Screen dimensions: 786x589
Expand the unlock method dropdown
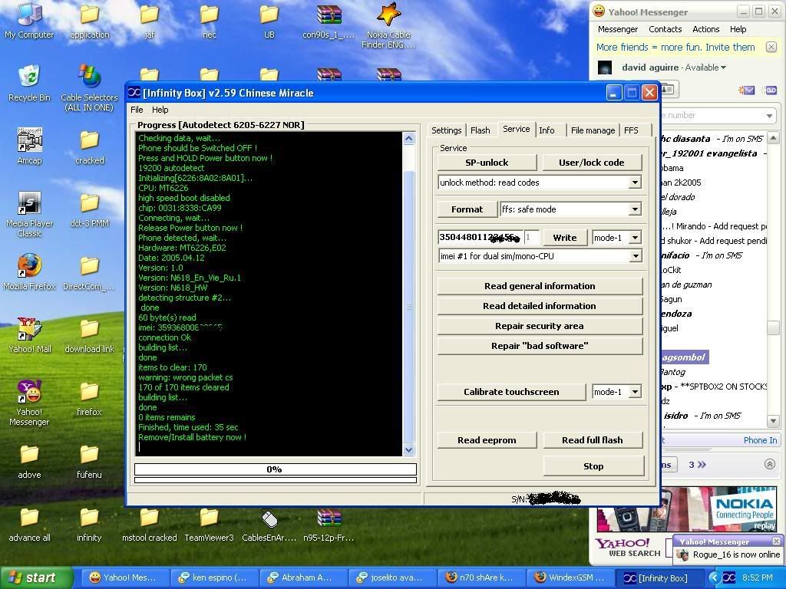(635, 183)
